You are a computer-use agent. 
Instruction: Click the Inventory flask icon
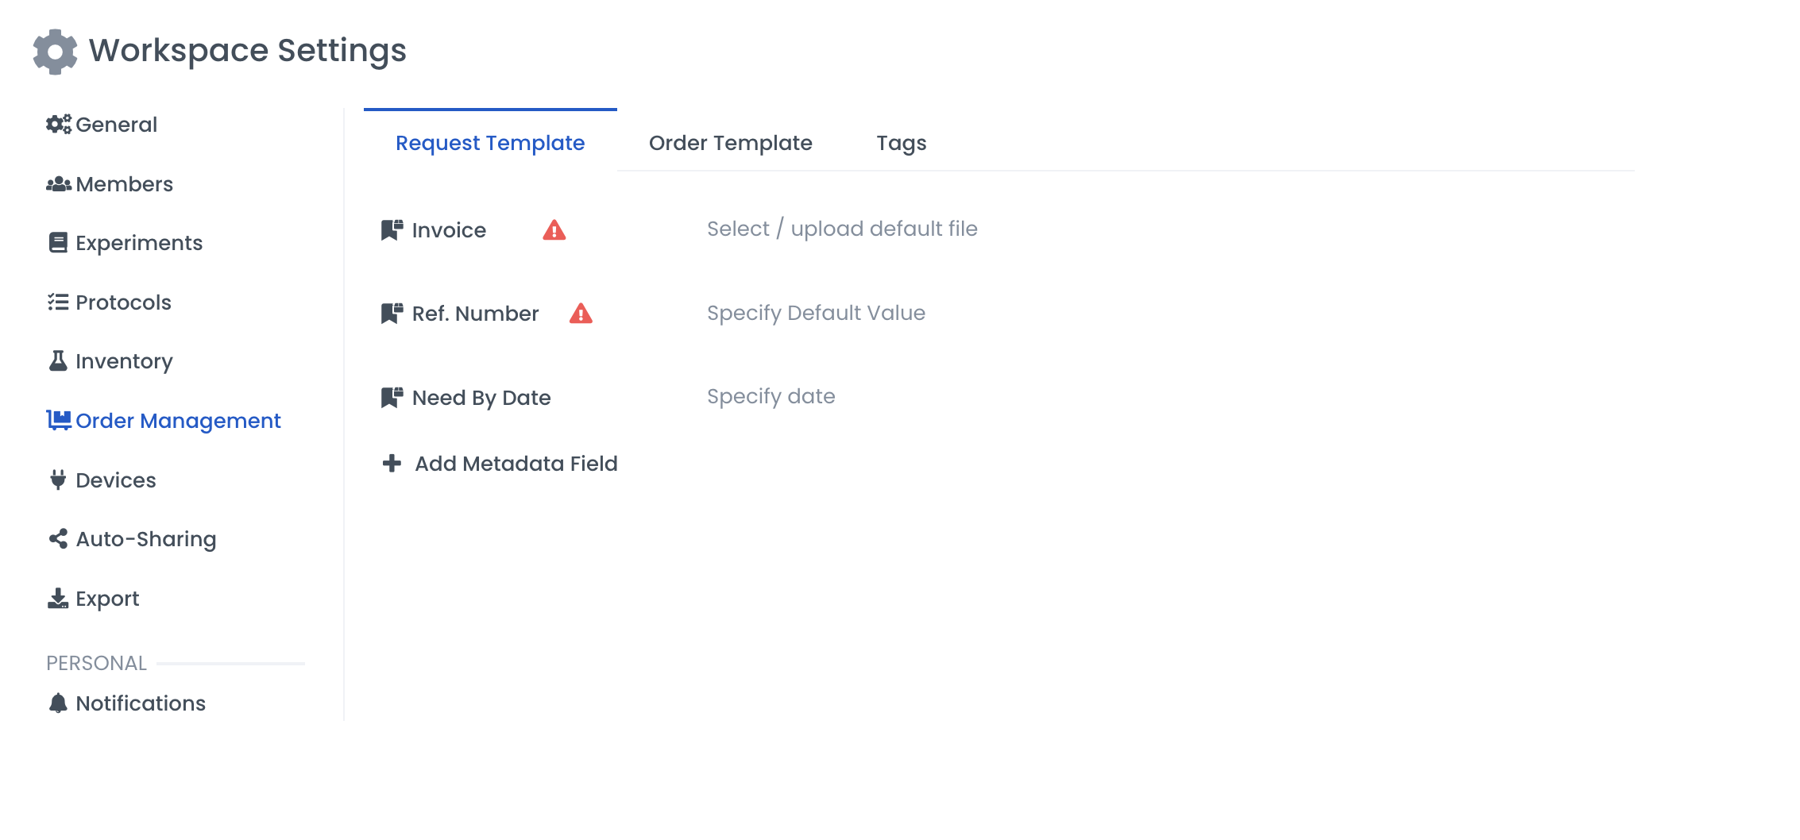(x=58, y=361)
